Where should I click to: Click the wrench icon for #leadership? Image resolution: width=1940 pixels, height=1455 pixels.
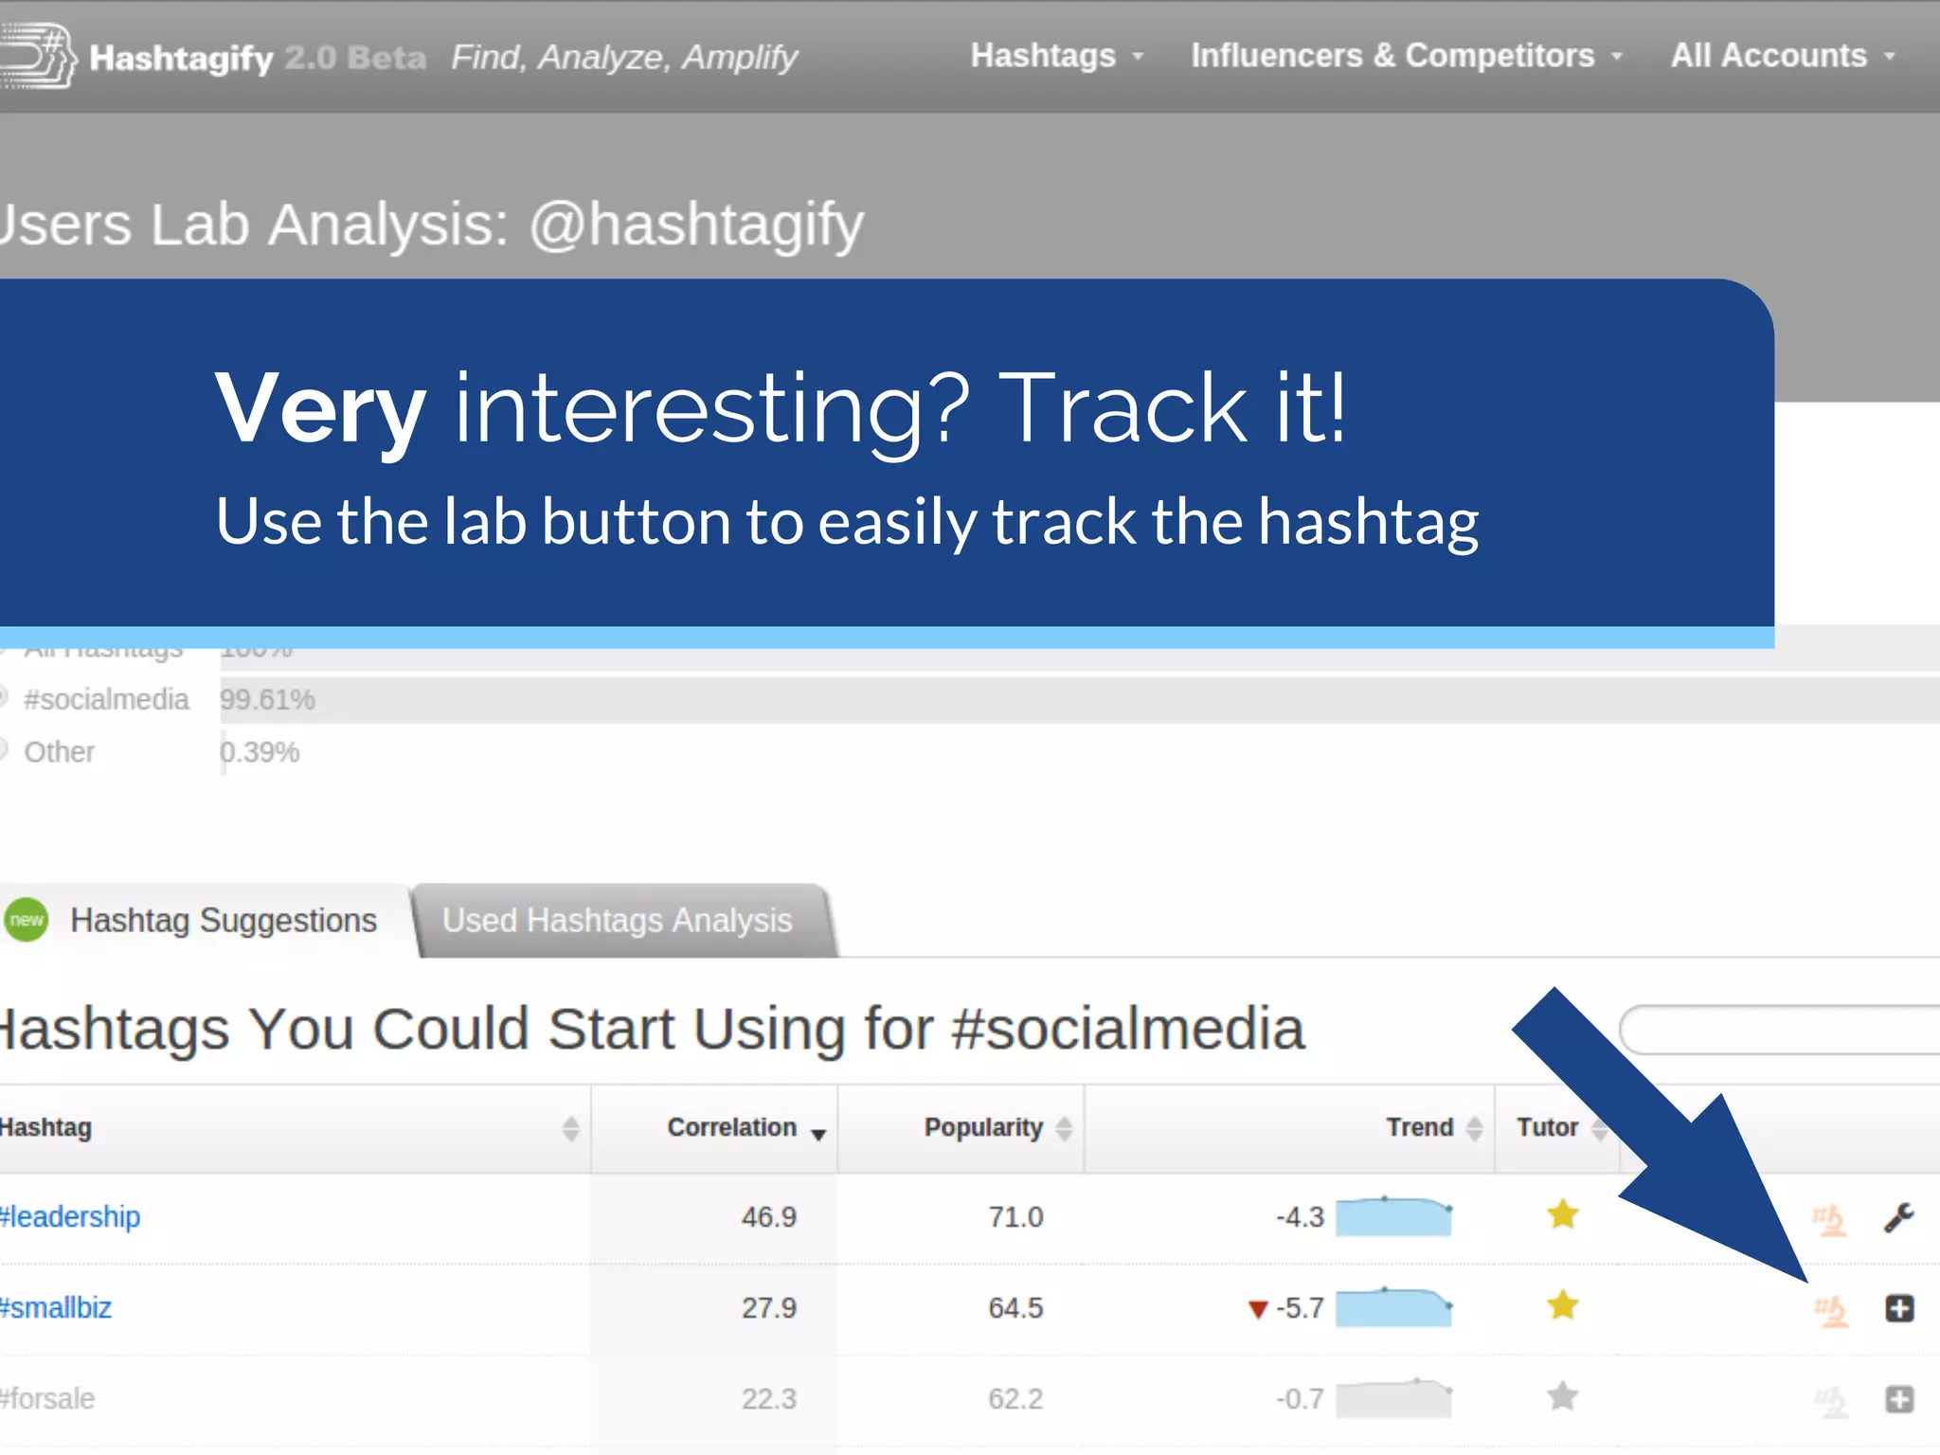click(x=1899, y=1217)
